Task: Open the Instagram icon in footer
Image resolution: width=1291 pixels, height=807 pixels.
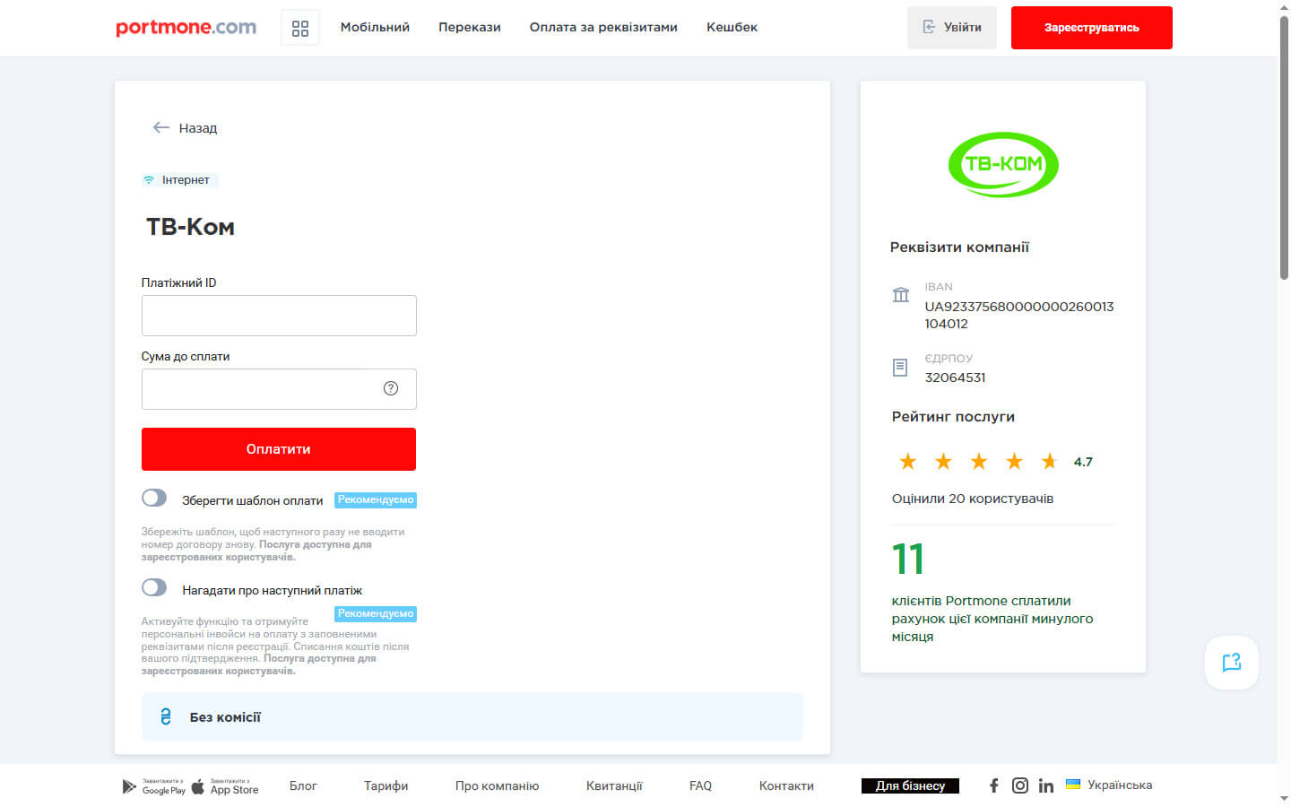Action: point(1020,785)
